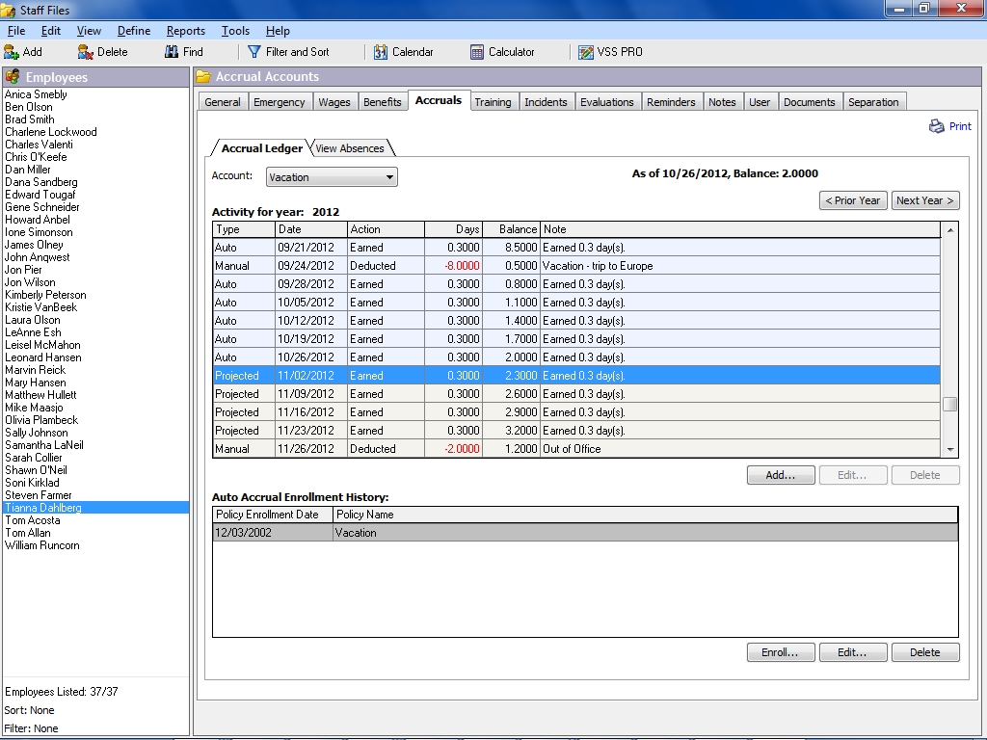This screenshot has height=740, width=987.
Task: Click the Delete employee toolbar icon
Action: point(86,52)
